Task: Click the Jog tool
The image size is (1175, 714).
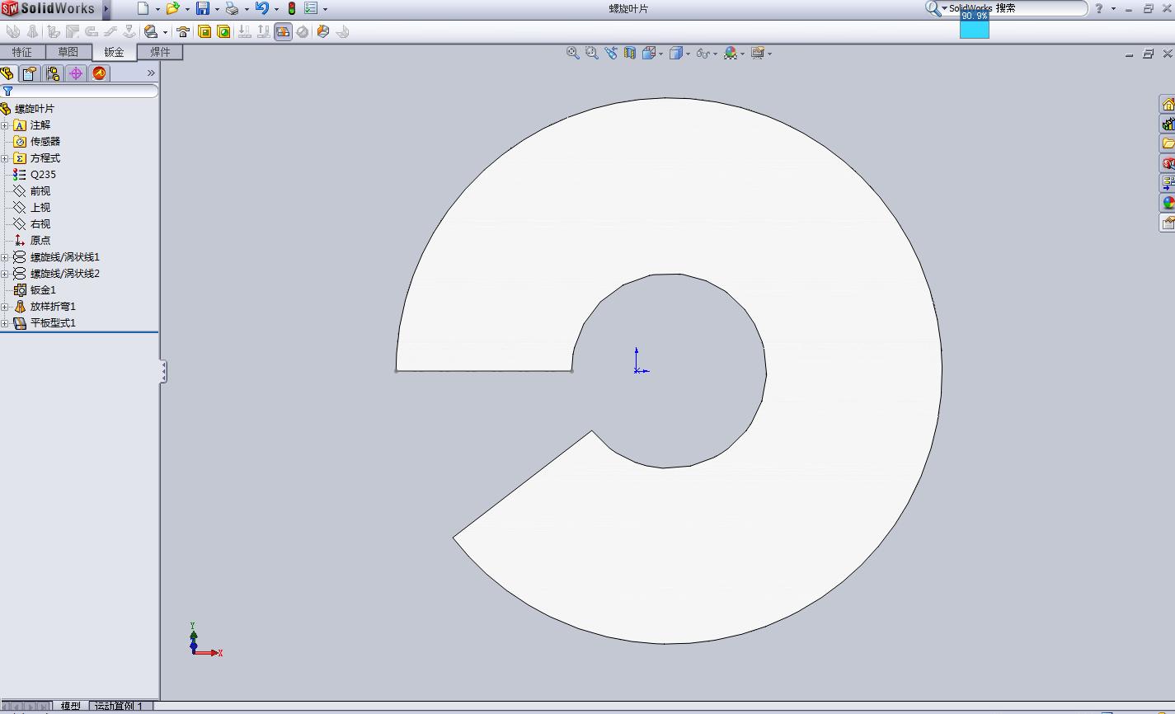Action: 110,31
